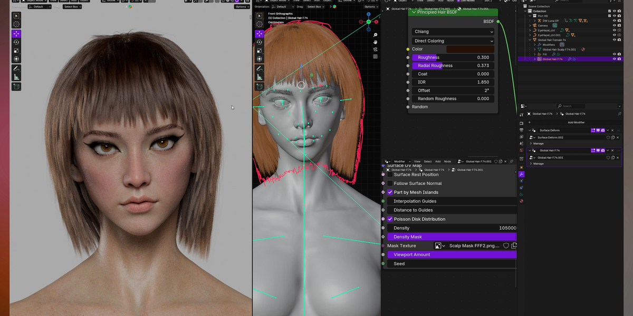The image size is (633, 316).
Task: Select the Move tool in the viewport toolbar
Action: (16, 34)
